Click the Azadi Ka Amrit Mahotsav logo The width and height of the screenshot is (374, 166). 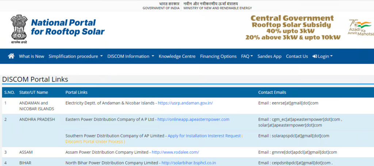(360, 27)
